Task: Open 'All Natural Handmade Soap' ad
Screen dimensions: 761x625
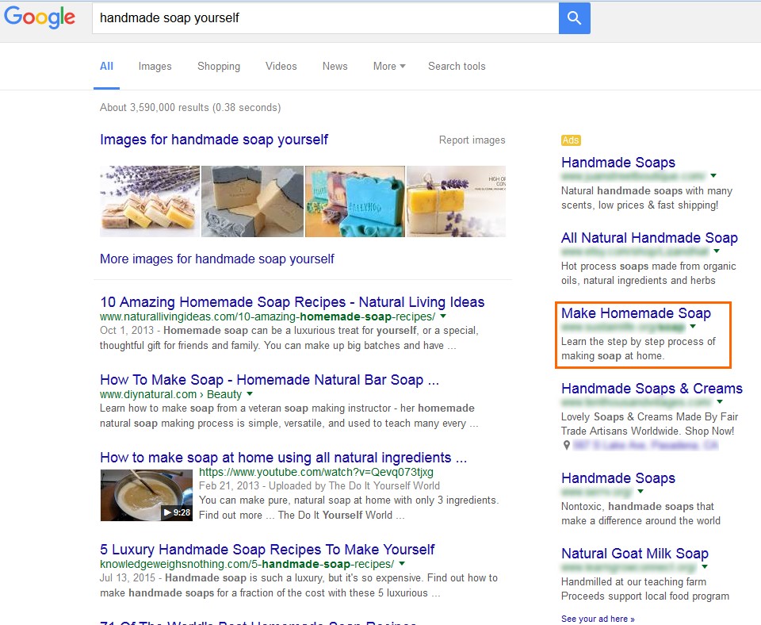Action: pyautogui.click(x=649, y=237)
